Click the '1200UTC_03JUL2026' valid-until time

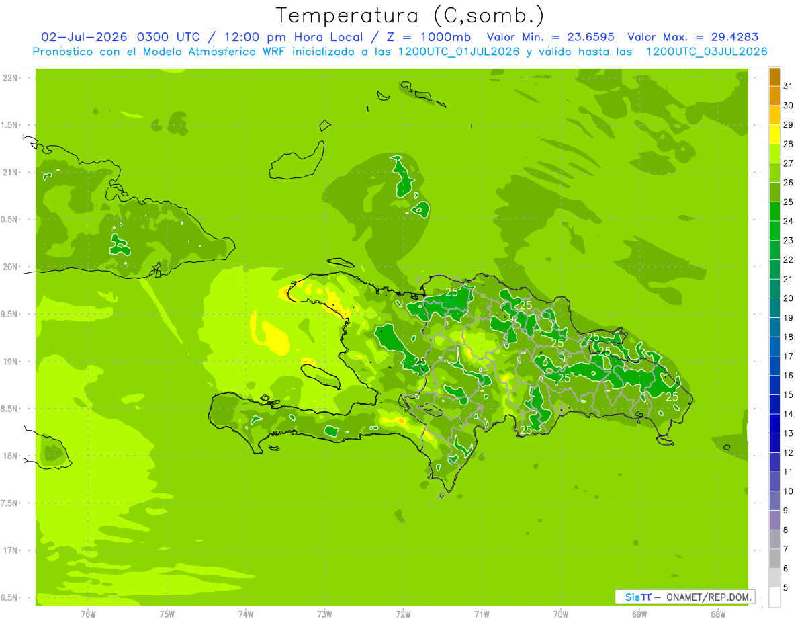click(707, 52)
